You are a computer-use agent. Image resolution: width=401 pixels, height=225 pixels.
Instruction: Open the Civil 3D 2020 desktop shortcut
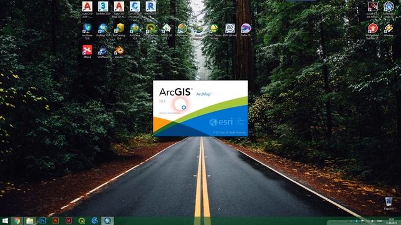pyautogui.click(x=135, y=9)
